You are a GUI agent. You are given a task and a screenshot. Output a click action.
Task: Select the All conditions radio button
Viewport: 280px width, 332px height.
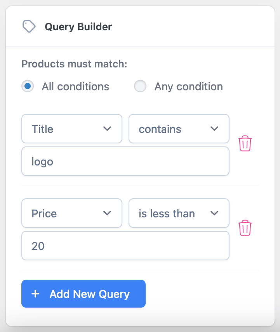[x=27, y=86]
